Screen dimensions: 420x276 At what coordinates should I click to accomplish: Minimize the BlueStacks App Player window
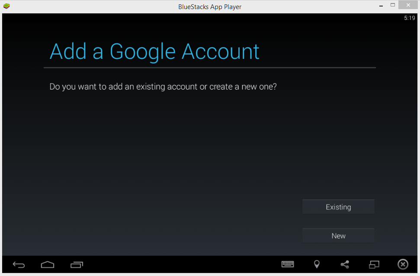[381, 6]
